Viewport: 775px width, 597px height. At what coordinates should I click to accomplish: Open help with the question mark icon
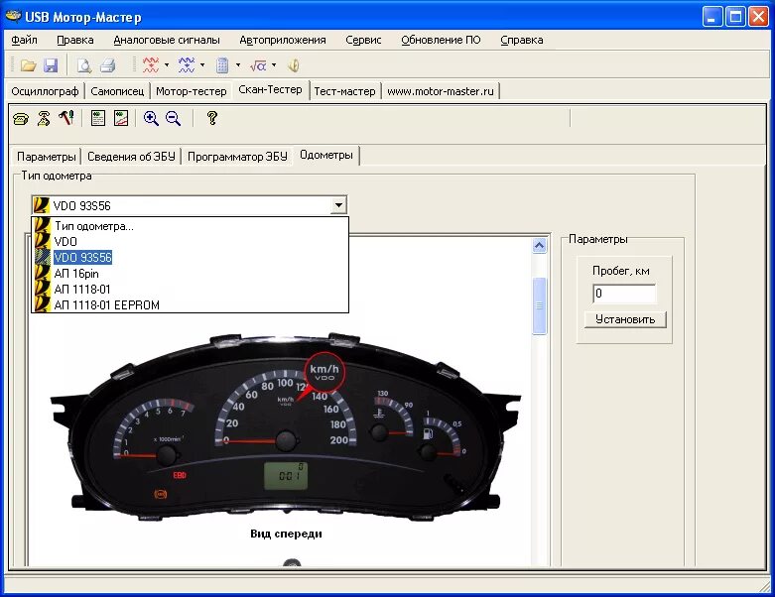coord(212,118)
